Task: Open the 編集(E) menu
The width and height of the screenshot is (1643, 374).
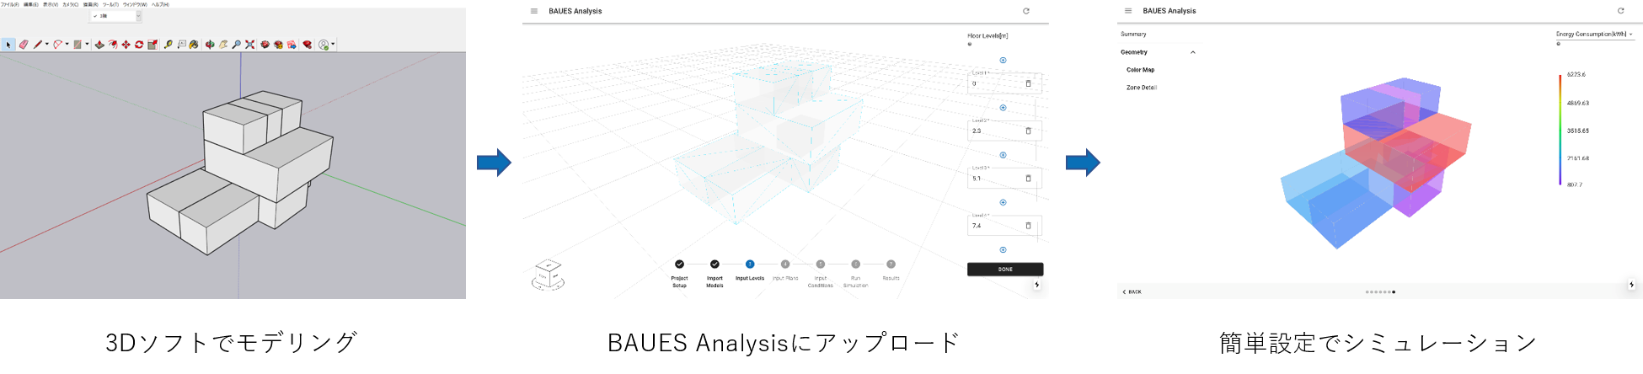Action: 30,4
